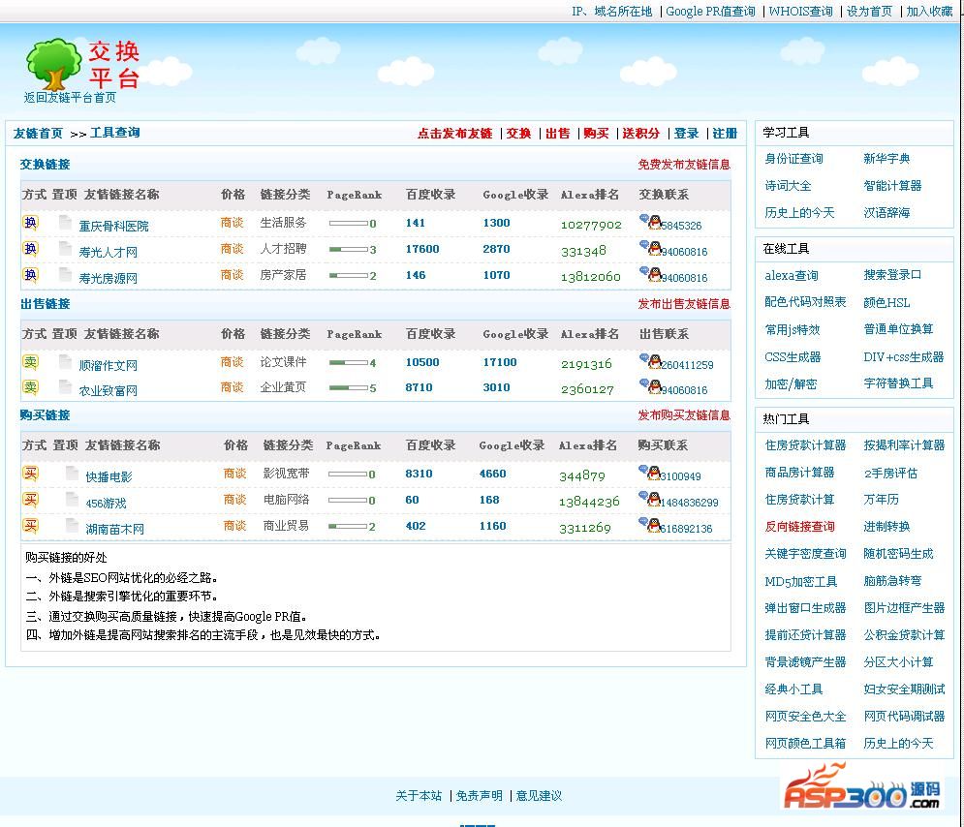Viewport: 964px width, 827px height.
Task: Click 加入收藏 in top bar
Action: [x=929, y=11]
